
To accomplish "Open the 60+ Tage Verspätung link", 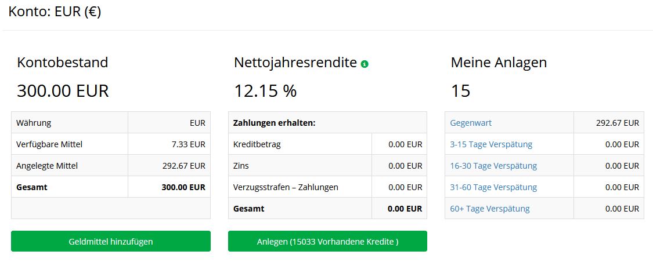I will point(490,208).
